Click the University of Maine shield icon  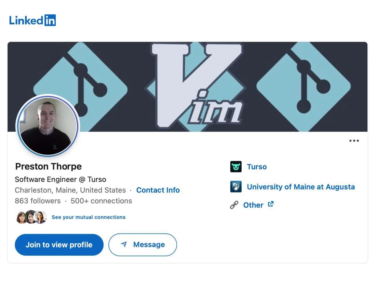(x=236, y=187)
